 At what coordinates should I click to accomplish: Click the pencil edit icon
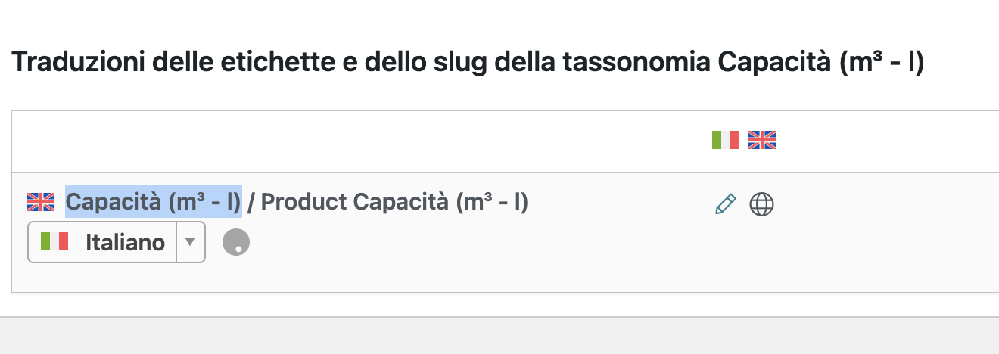coord(725,203)
